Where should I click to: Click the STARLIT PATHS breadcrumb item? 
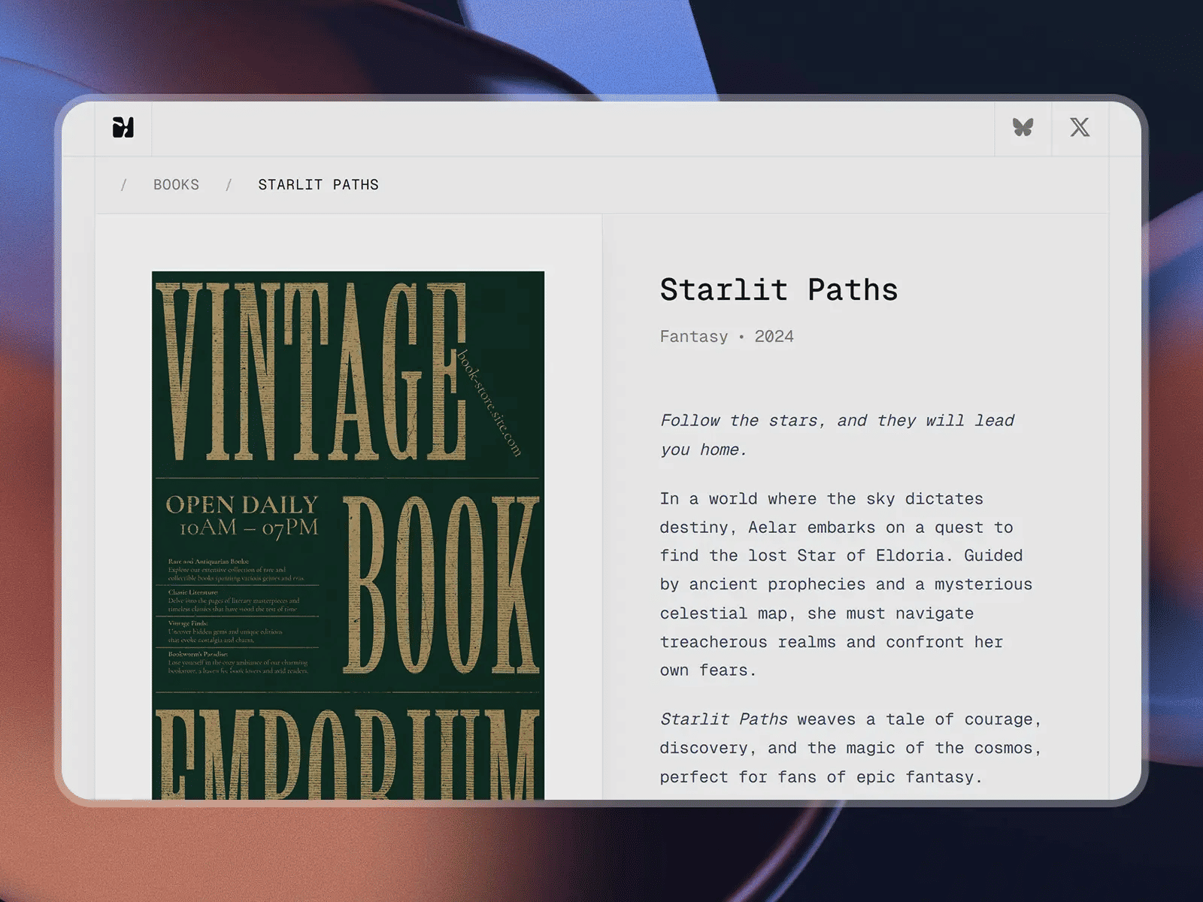click(318, 185)
